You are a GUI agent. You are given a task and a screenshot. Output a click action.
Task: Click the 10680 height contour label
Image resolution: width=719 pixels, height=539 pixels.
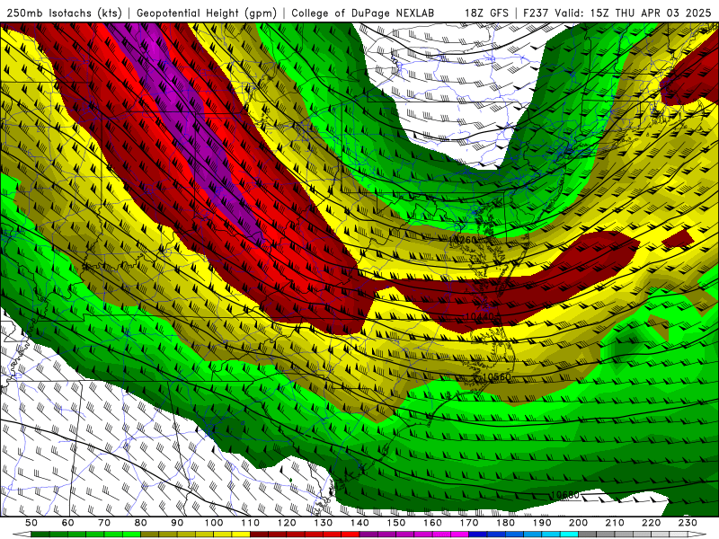[x=565, y=495]
